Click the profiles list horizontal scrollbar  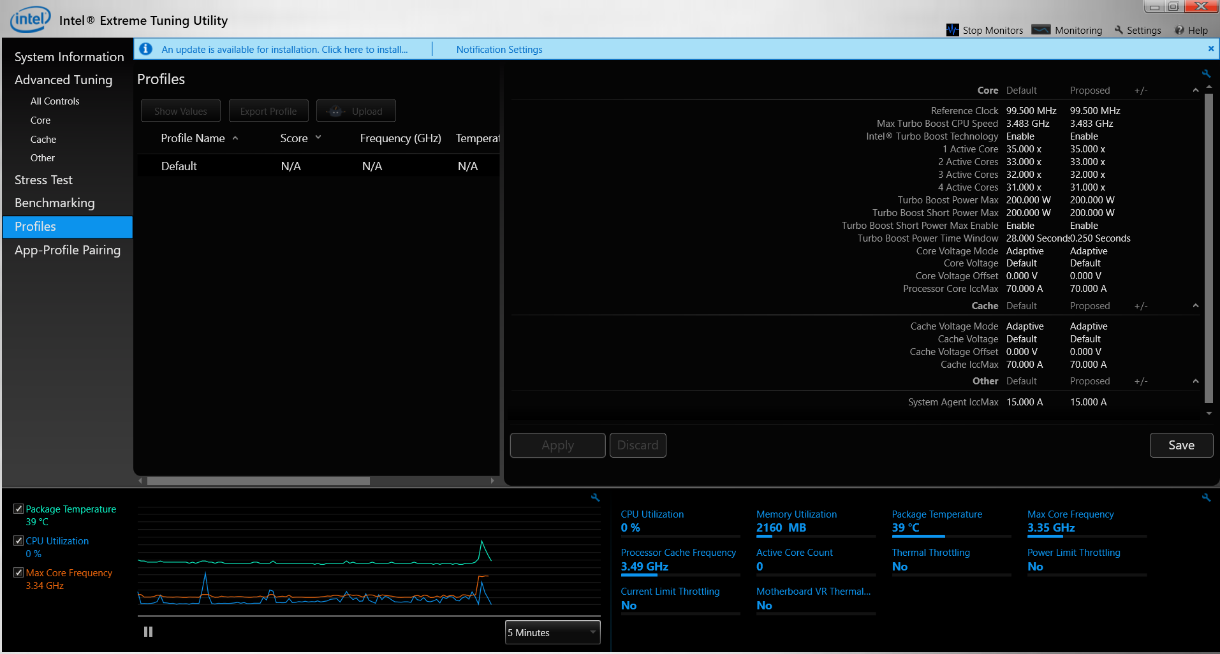tap(258, 481)
